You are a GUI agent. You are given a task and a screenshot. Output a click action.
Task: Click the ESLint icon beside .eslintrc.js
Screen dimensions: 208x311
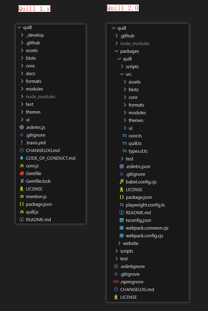coord(22,127)
